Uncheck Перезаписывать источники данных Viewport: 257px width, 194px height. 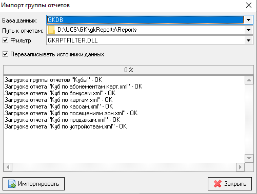coord(5,54)
